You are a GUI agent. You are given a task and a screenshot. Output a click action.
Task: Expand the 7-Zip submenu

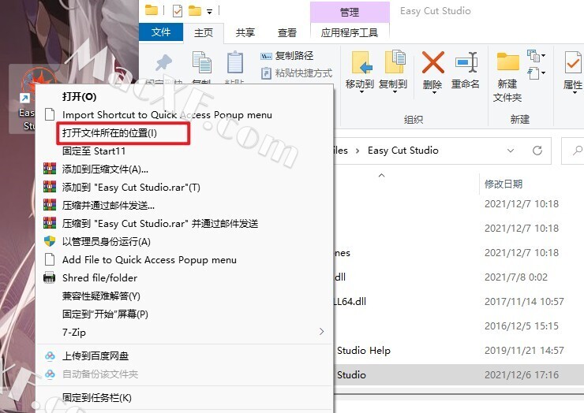(185, 332)
